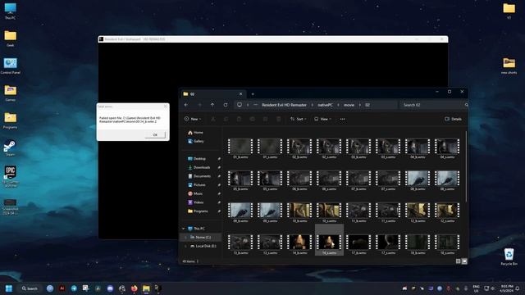This screenshot has width=525, height=295.
Task: Select the Screenshot file on the desktop
Action: pos(10,207)
